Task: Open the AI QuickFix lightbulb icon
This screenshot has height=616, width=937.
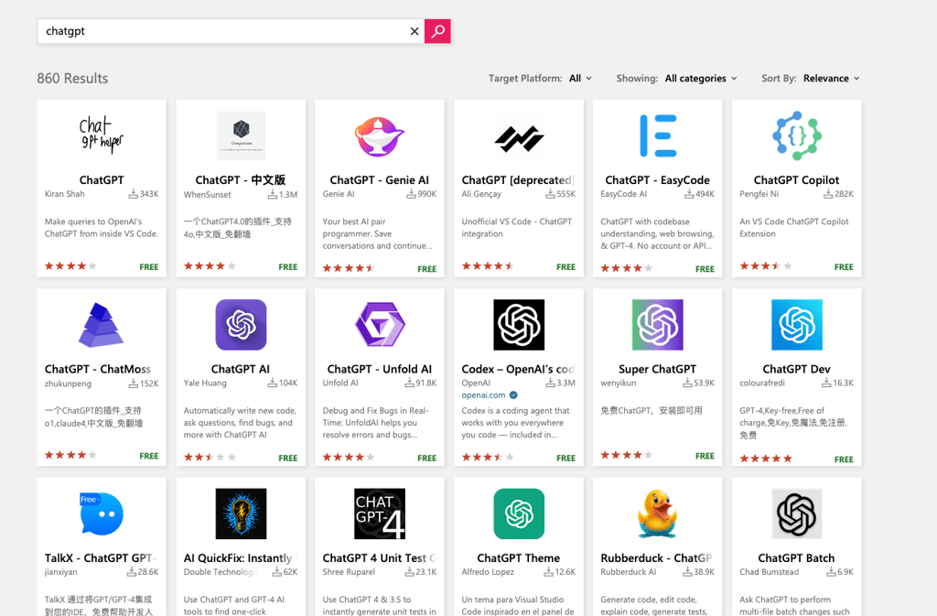Action: tap(241, 513)
